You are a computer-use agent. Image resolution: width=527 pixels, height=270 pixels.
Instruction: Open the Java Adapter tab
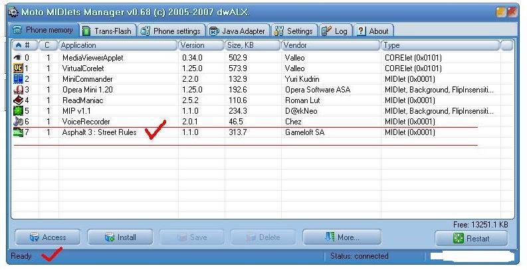(x=239, y=31)
